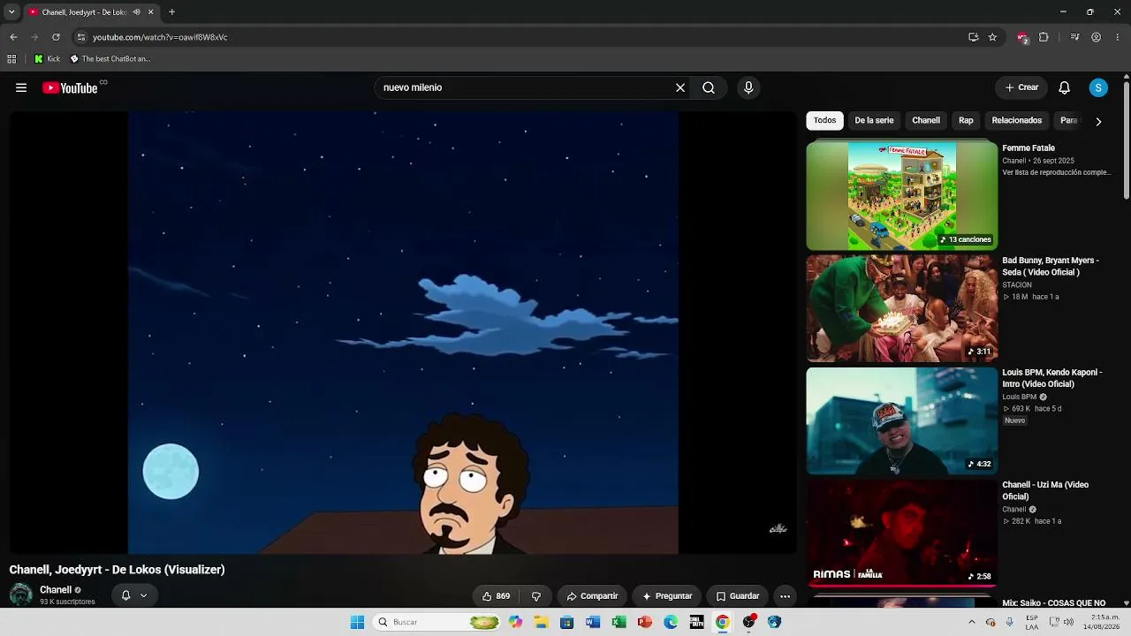Open a new browser tab
The width and height of the screenshot is (1131, 636).
point(171,12)
